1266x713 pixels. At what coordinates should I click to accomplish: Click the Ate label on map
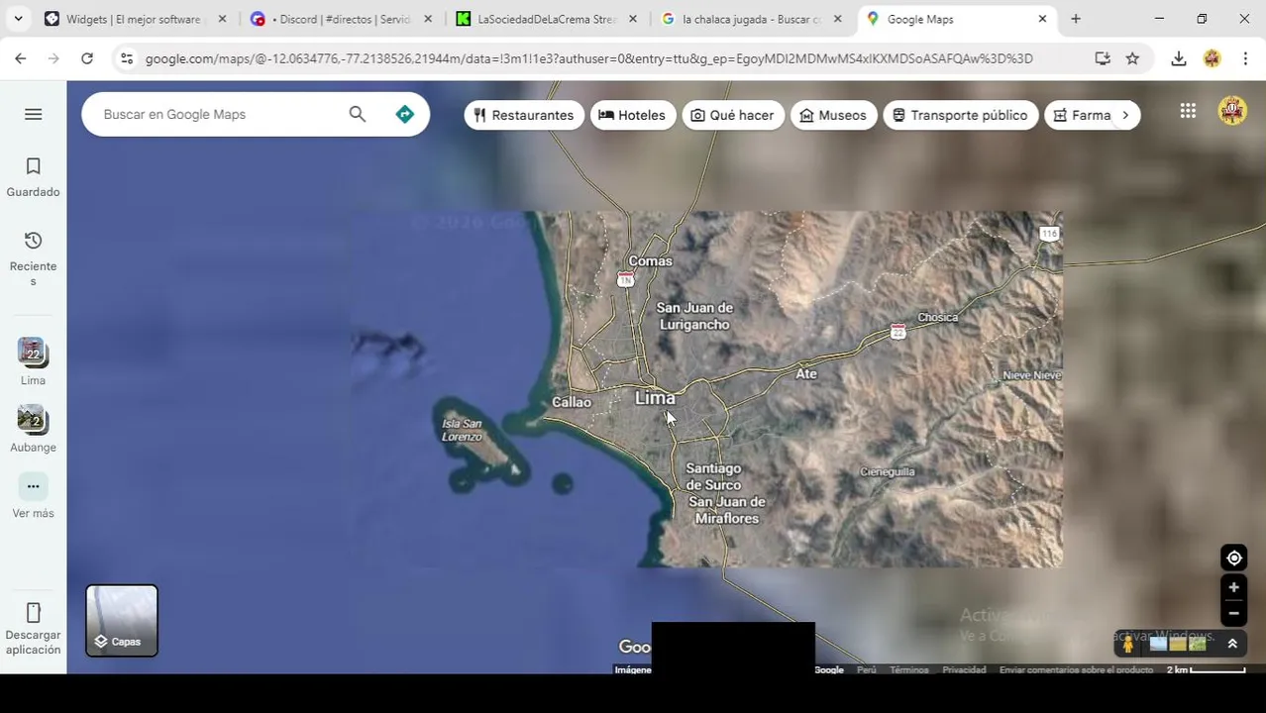coord(806,373)
